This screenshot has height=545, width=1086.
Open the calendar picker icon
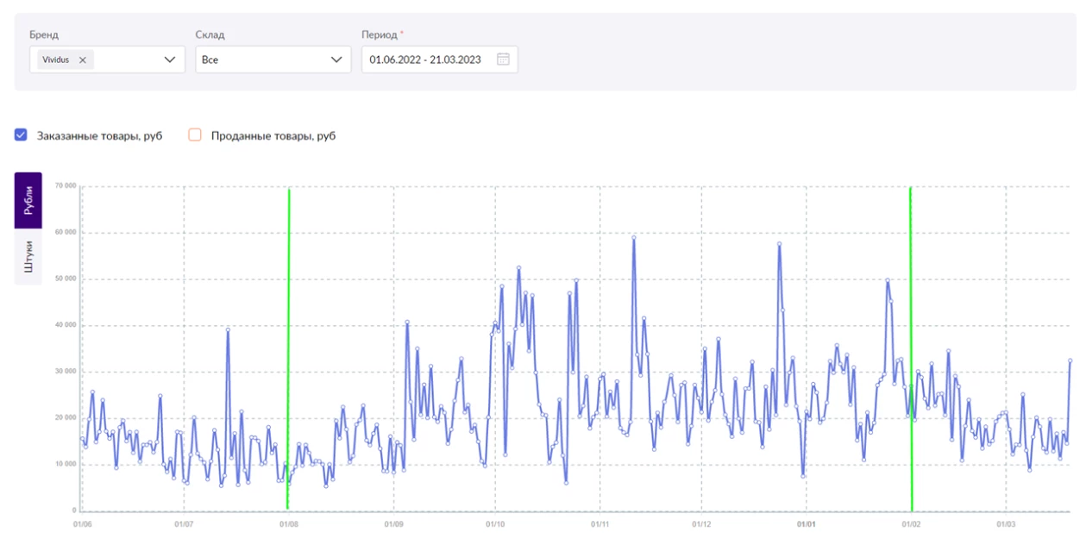click(x=503, y=60)
